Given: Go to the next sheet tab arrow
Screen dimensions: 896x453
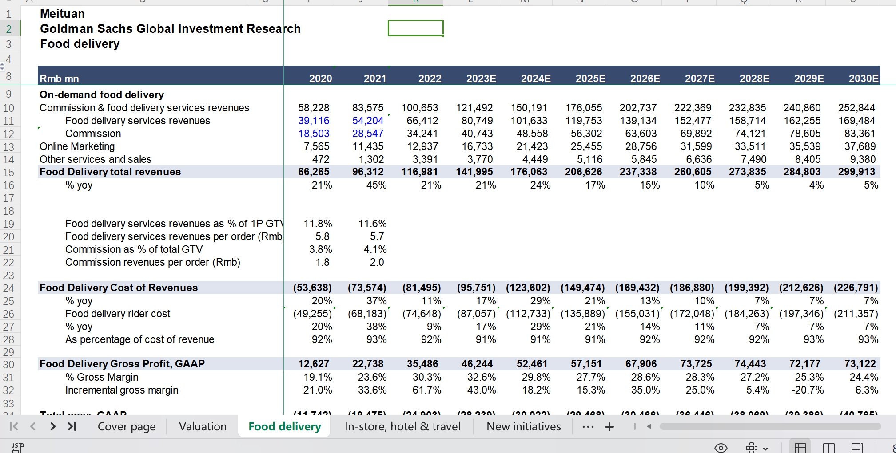Looking at the screenshot, I should [53, 426].
